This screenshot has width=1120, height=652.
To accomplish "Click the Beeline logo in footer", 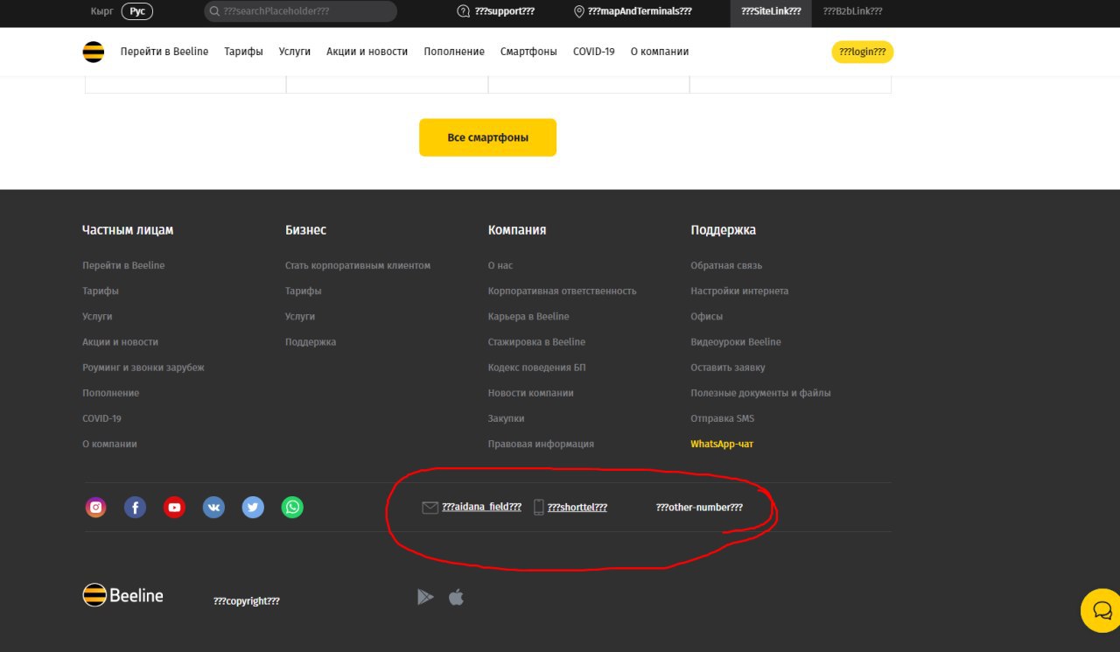I will click(x=122, y=595).
